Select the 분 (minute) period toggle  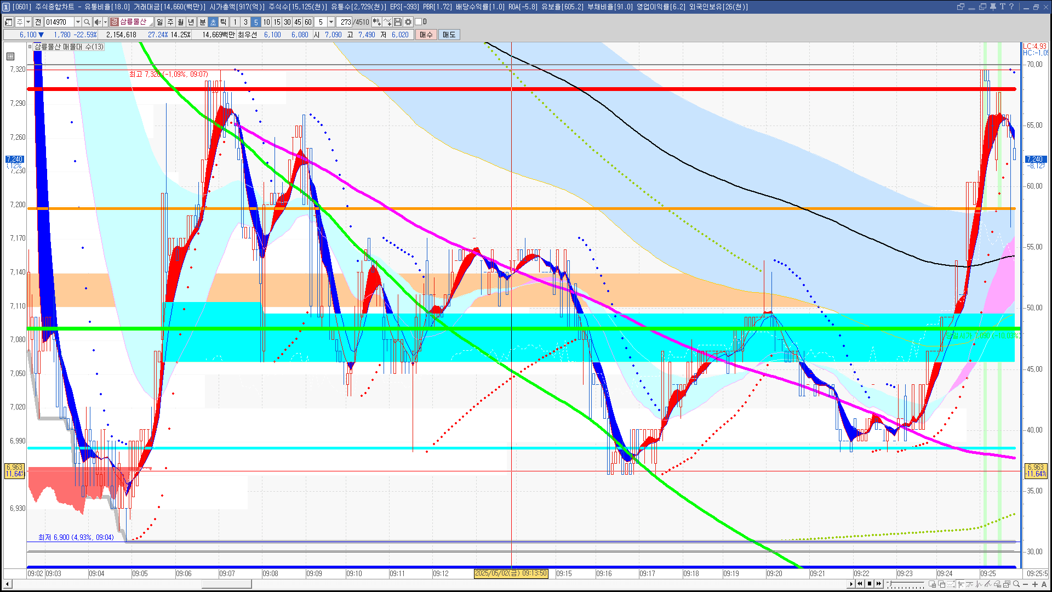point(202,22)
